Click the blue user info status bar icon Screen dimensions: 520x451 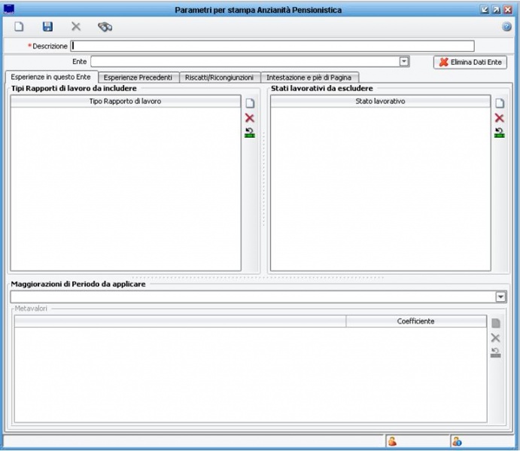tap(457, 441)
